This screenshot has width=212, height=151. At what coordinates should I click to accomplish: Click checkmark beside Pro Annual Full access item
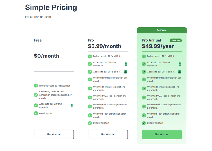(144, 56)
